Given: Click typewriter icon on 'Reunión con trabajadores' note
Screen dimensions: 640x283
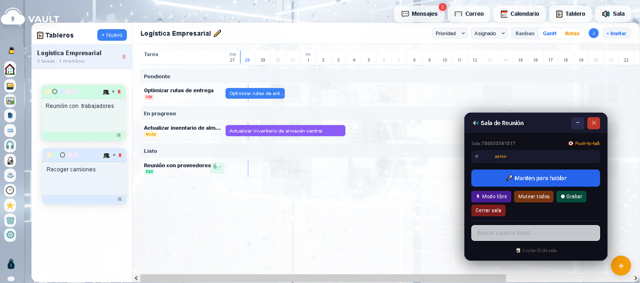Looking at the screenshot, I should click(x=106, y=92).
